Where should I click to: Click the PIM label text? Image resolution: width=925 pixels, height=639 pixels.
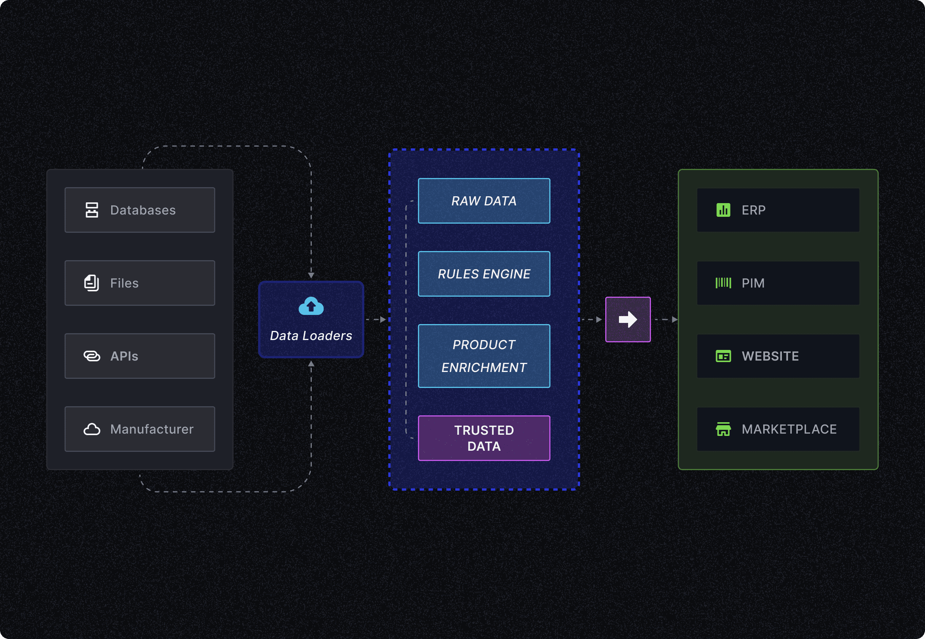point(753,283)
